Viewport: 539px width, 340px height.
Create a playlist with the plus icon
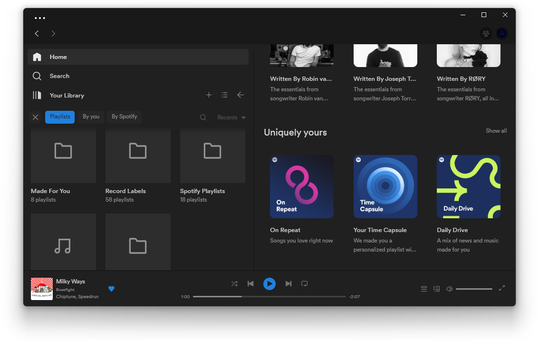pos(209,95)
